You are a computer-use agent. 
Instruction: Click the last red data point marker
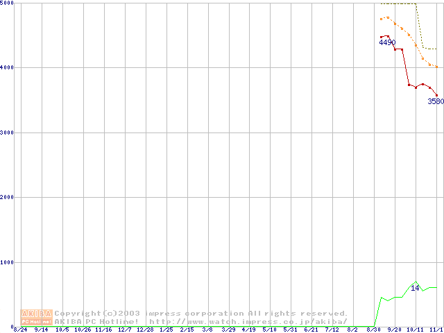(x=436, y=95)
